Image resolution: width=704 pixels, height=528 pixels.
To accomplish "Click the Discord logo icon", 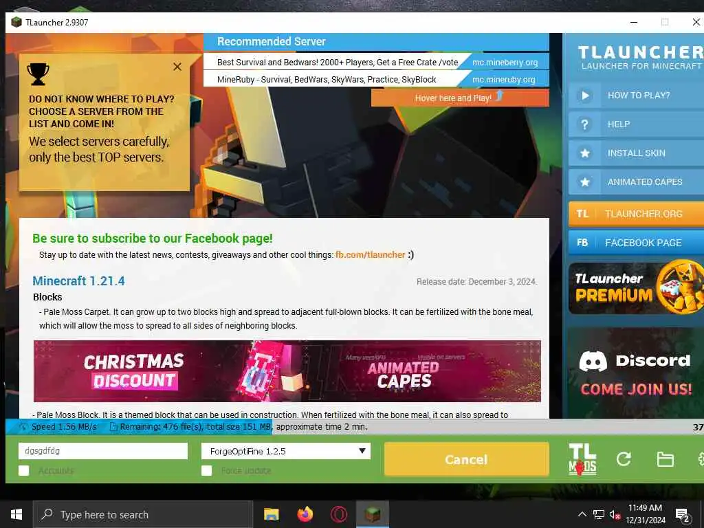I will [x=593, y=360].
